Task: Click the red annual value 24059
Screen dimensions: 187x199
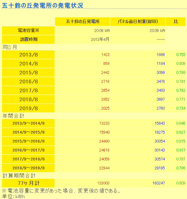Action: pyautogui.click(x=104, y=159)
